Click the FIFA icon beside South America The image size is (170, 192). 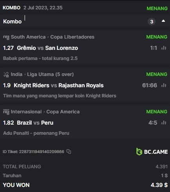click(x=6, y=37)
